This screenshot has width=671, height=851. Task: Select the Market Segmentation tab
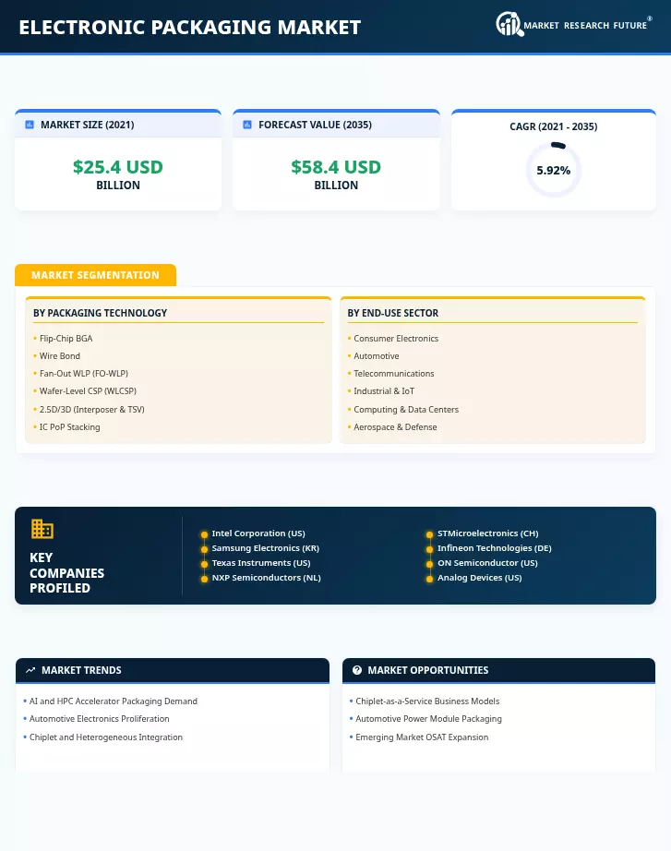(96, 275)
